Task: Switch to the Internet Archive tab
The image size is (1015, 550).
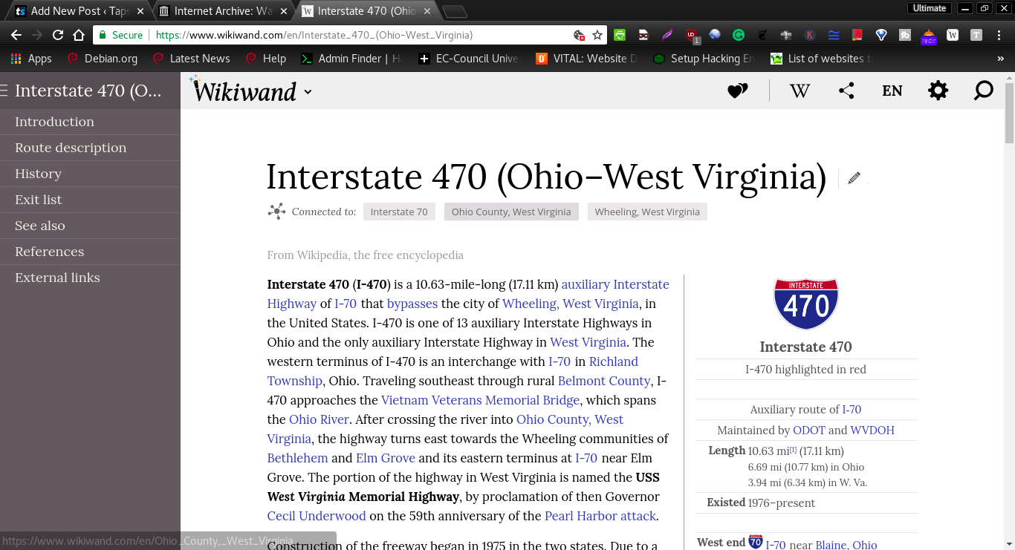Action: pos(223,11)
